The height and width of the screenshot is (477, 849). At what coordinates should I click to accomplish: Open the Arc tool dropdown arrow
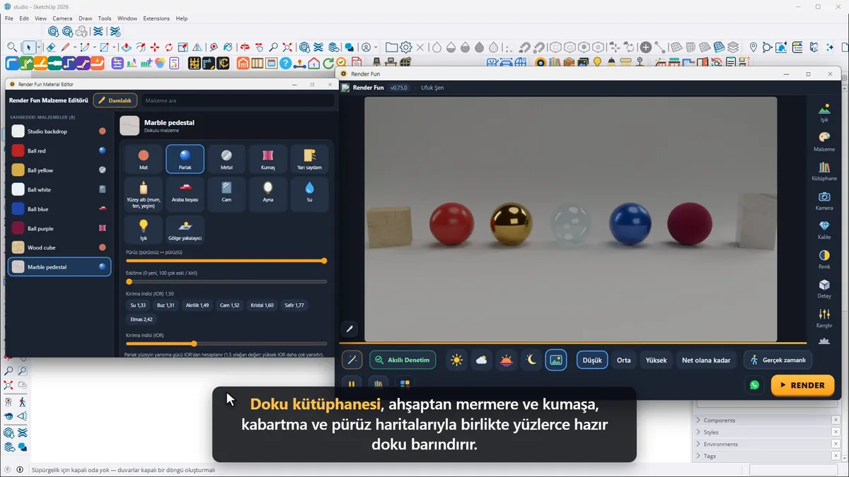pyautogui.click(x=93, y=47)
